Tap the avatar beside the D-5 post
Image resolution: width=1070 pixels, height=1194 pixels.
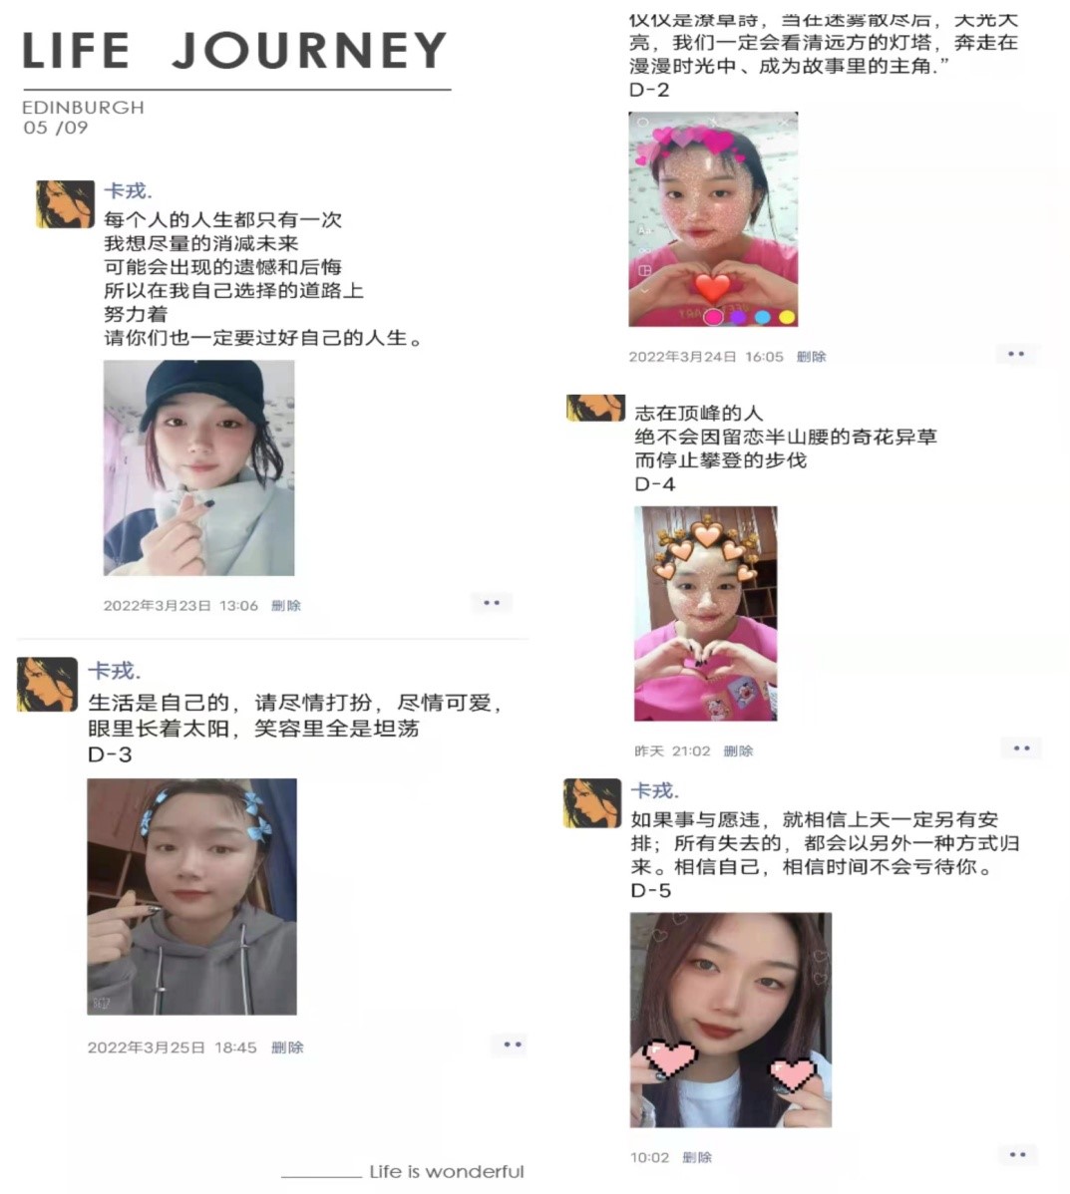coord(592,802)
